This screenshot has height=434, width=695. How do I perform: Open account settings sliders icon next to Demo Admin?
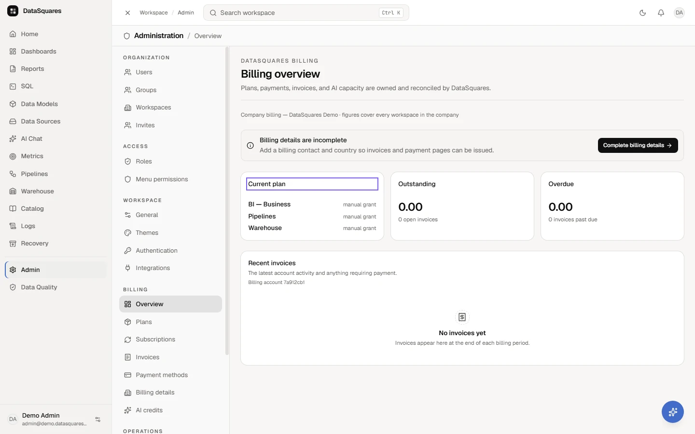[x=98, y=420]
